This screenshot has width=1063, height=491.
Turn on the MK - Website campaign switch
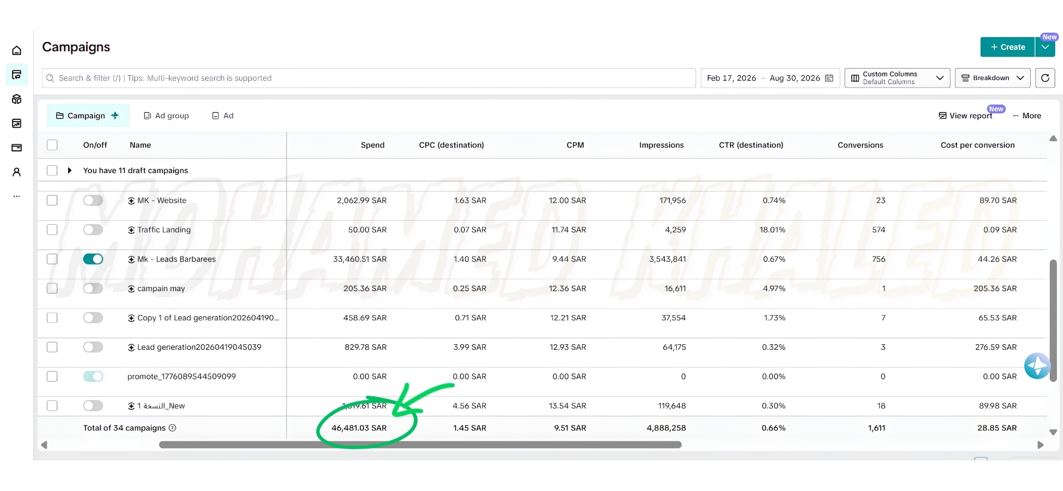[x=93, y=200]
